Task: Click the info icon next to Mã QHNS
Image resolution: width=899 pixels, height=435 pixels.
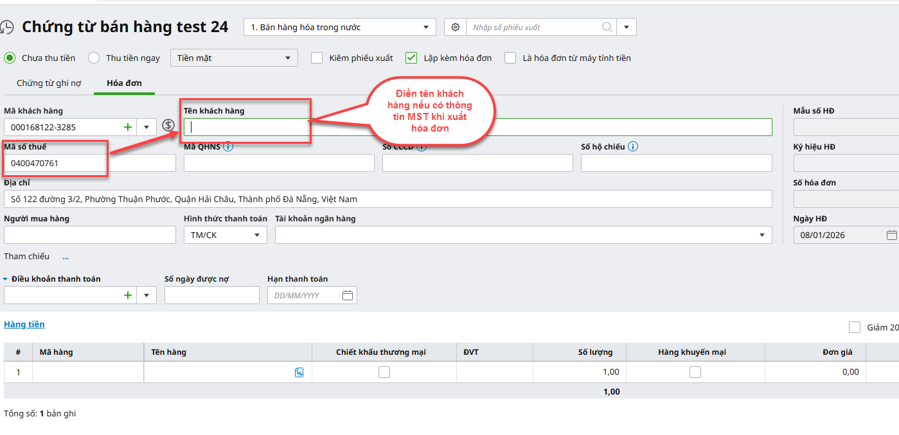Action: click(228, 147)
